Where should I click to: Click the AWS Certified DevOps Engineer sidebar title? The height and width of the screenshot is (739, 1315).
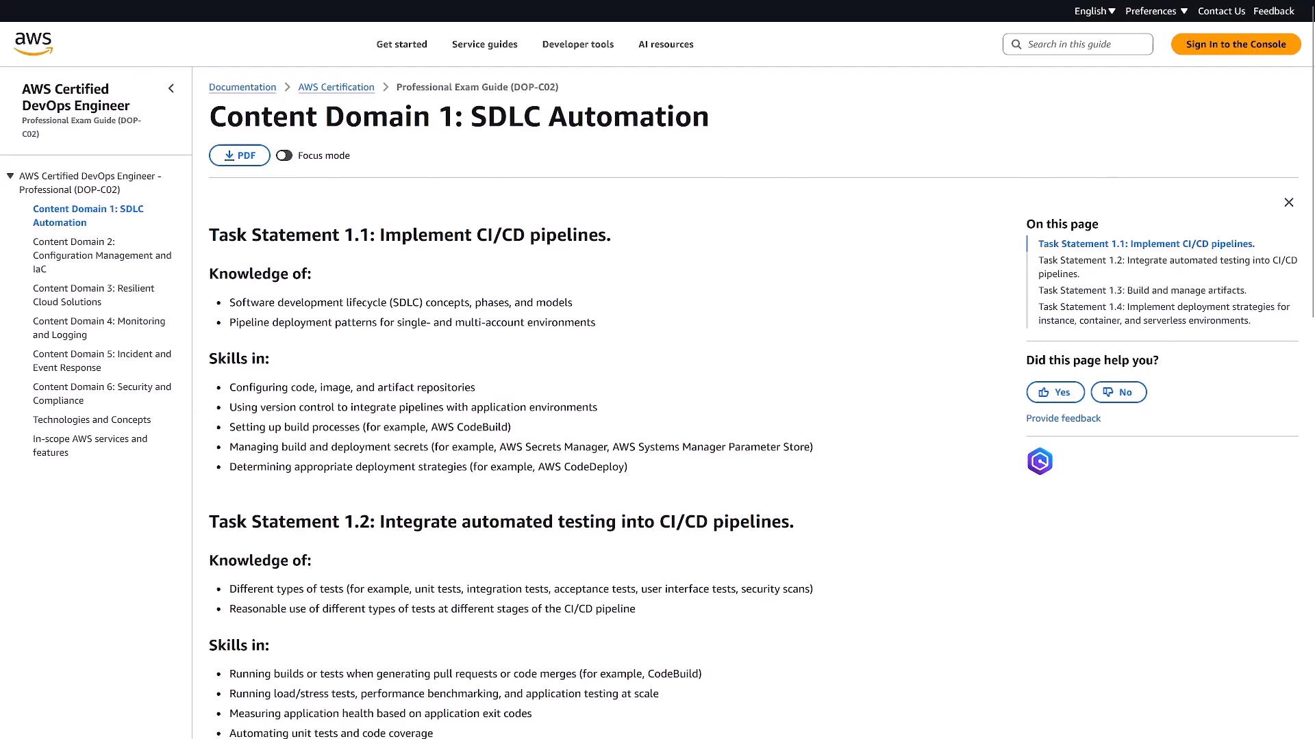[75, 97]
